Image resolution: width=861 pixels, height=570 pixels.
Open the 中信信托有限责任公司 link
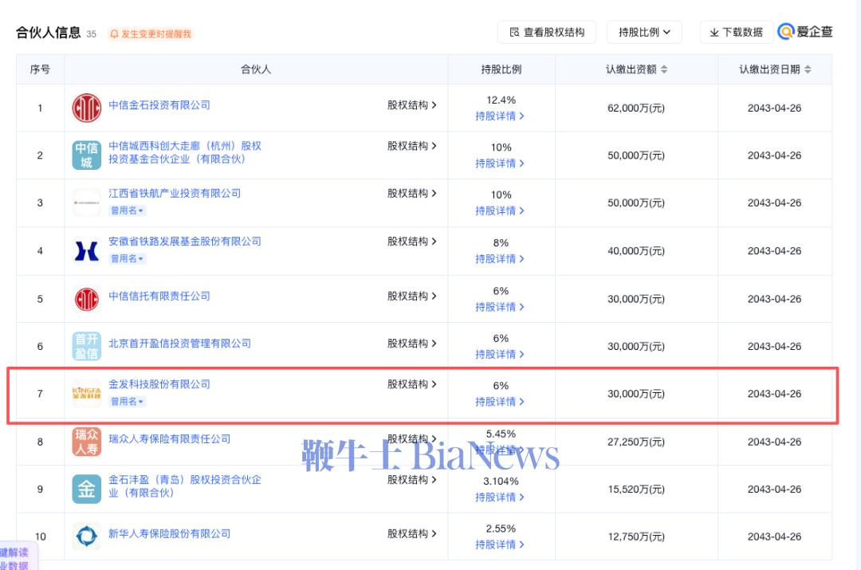159,296
